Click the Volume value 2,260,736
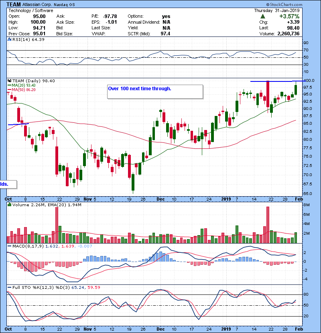The image size is (321, 333). coord(288,34)
